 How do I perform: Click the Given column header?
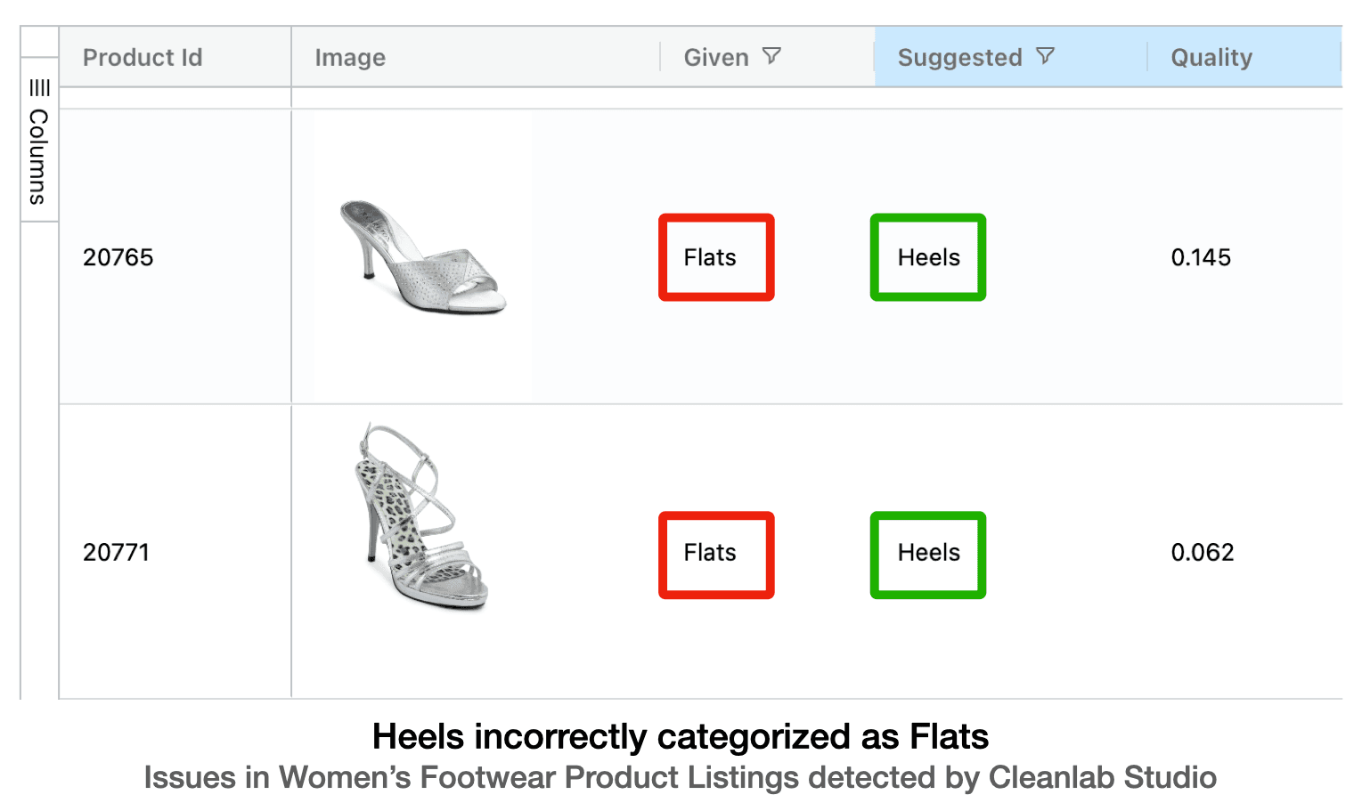click(x=716, y=57)
